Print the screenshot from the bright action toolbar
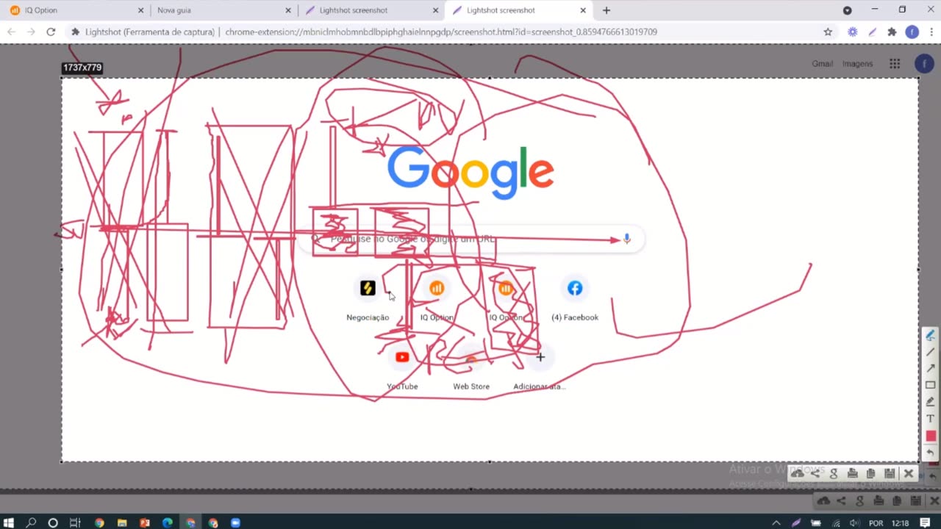The image size is (941, 529). coord(852,474)
